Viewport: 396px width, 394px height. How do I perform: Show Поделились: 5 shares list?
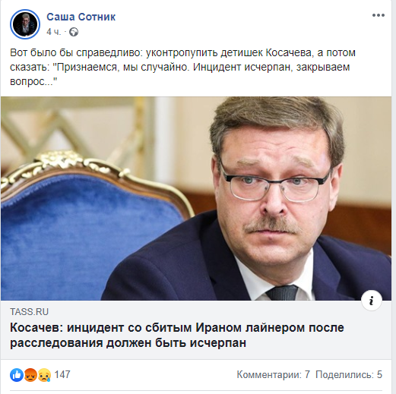349,375
